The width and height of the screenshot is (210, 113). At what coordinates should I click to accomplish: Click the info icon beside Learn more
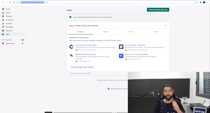tap(108, 89)
